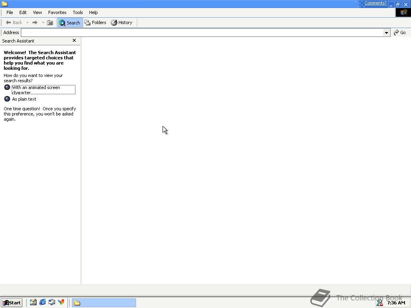The height and width of the screenshot is (308, 411).
Task: Launch Internet Explorer from quick launch
Action: 43,302
